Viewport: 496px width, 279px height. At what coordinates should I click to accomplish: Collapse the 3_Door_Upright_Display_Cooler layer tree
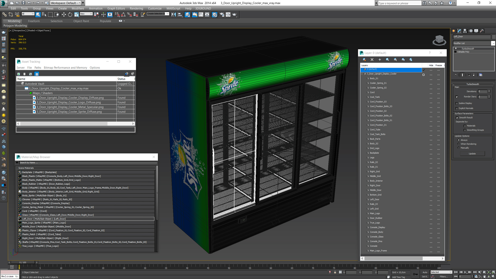[x=362, y=74]
